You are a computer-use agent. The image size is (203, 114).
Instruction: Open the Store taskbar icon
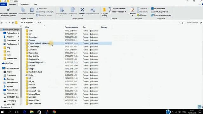(39, 112)
